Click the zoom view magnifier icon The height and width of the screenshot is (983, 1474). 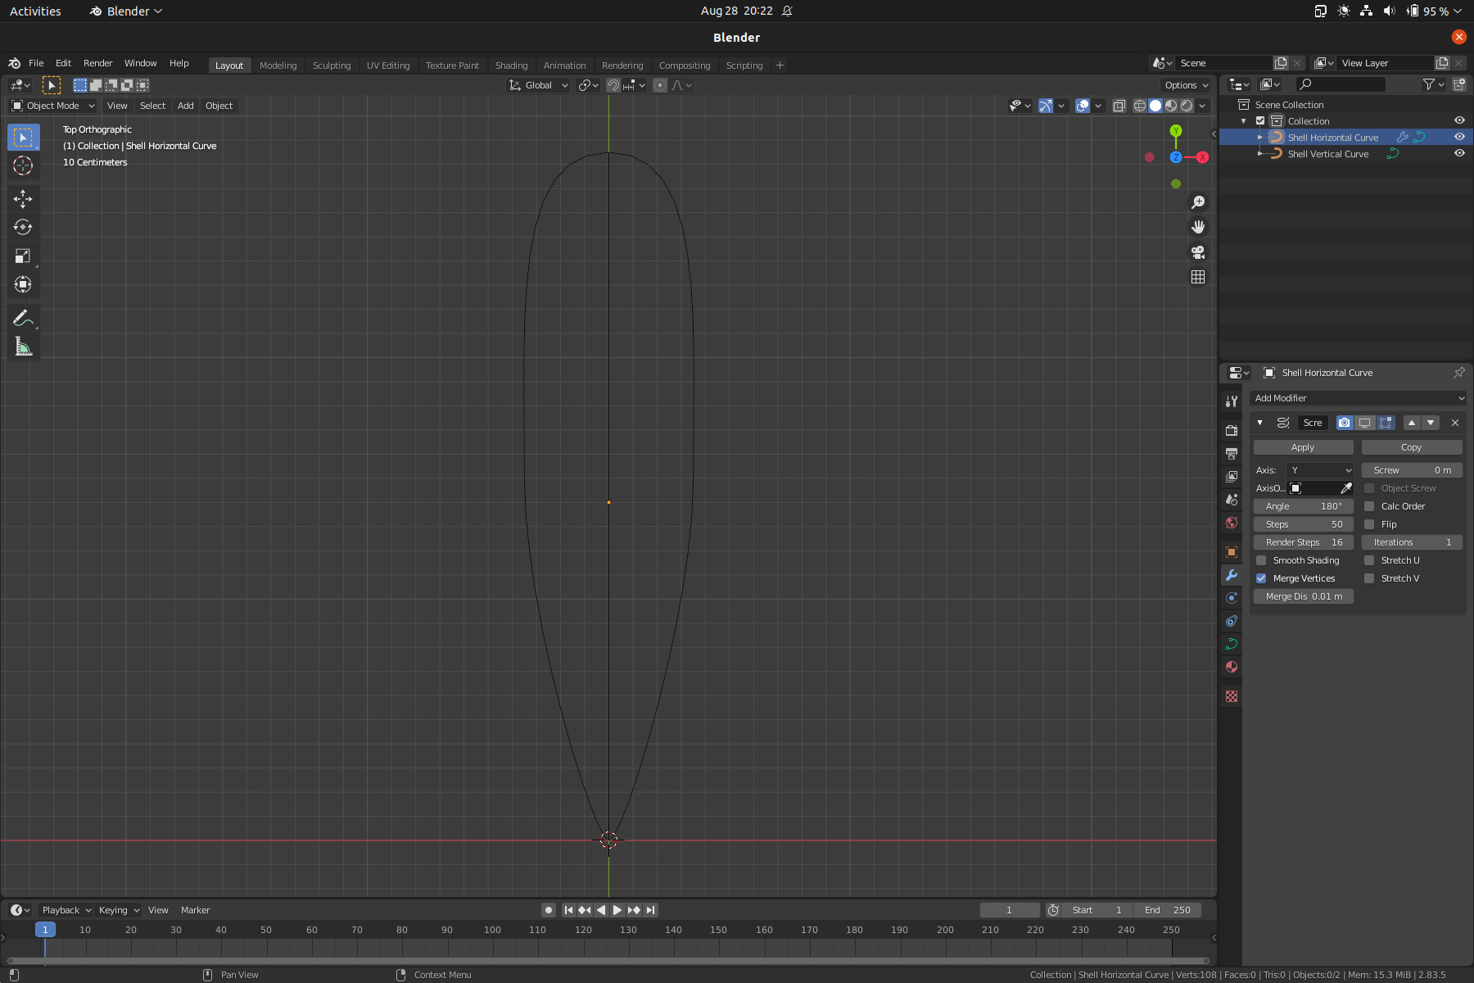click(1198, 202)
